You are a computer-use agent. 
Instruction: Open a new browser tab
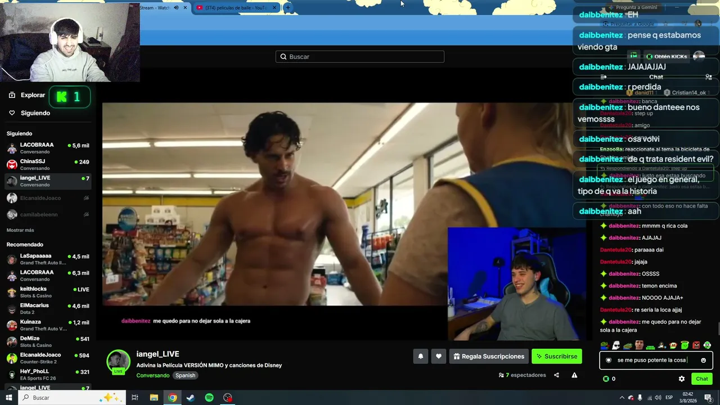point(287,8)
